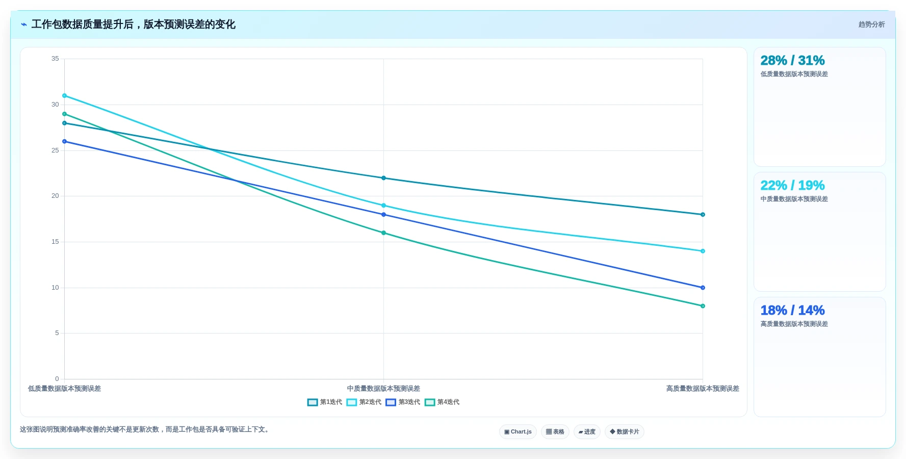This screenshot has width=906, height=459.
Task: Click 第4迭代 mid-quality point at 16
Action: pos(383,233)
